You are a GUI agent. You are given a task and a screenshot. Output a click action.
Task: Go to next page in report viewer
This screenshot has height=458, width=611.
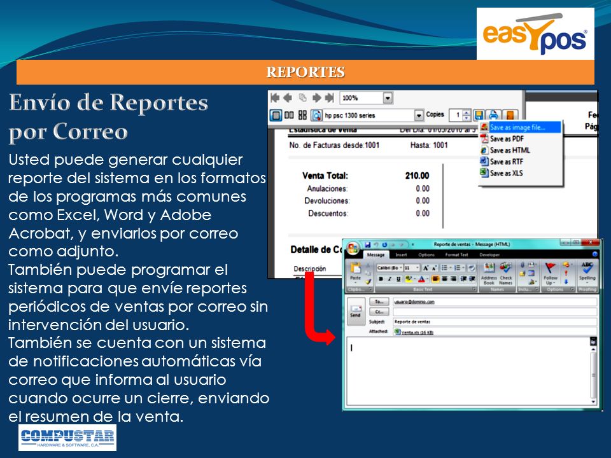[317, 97]
